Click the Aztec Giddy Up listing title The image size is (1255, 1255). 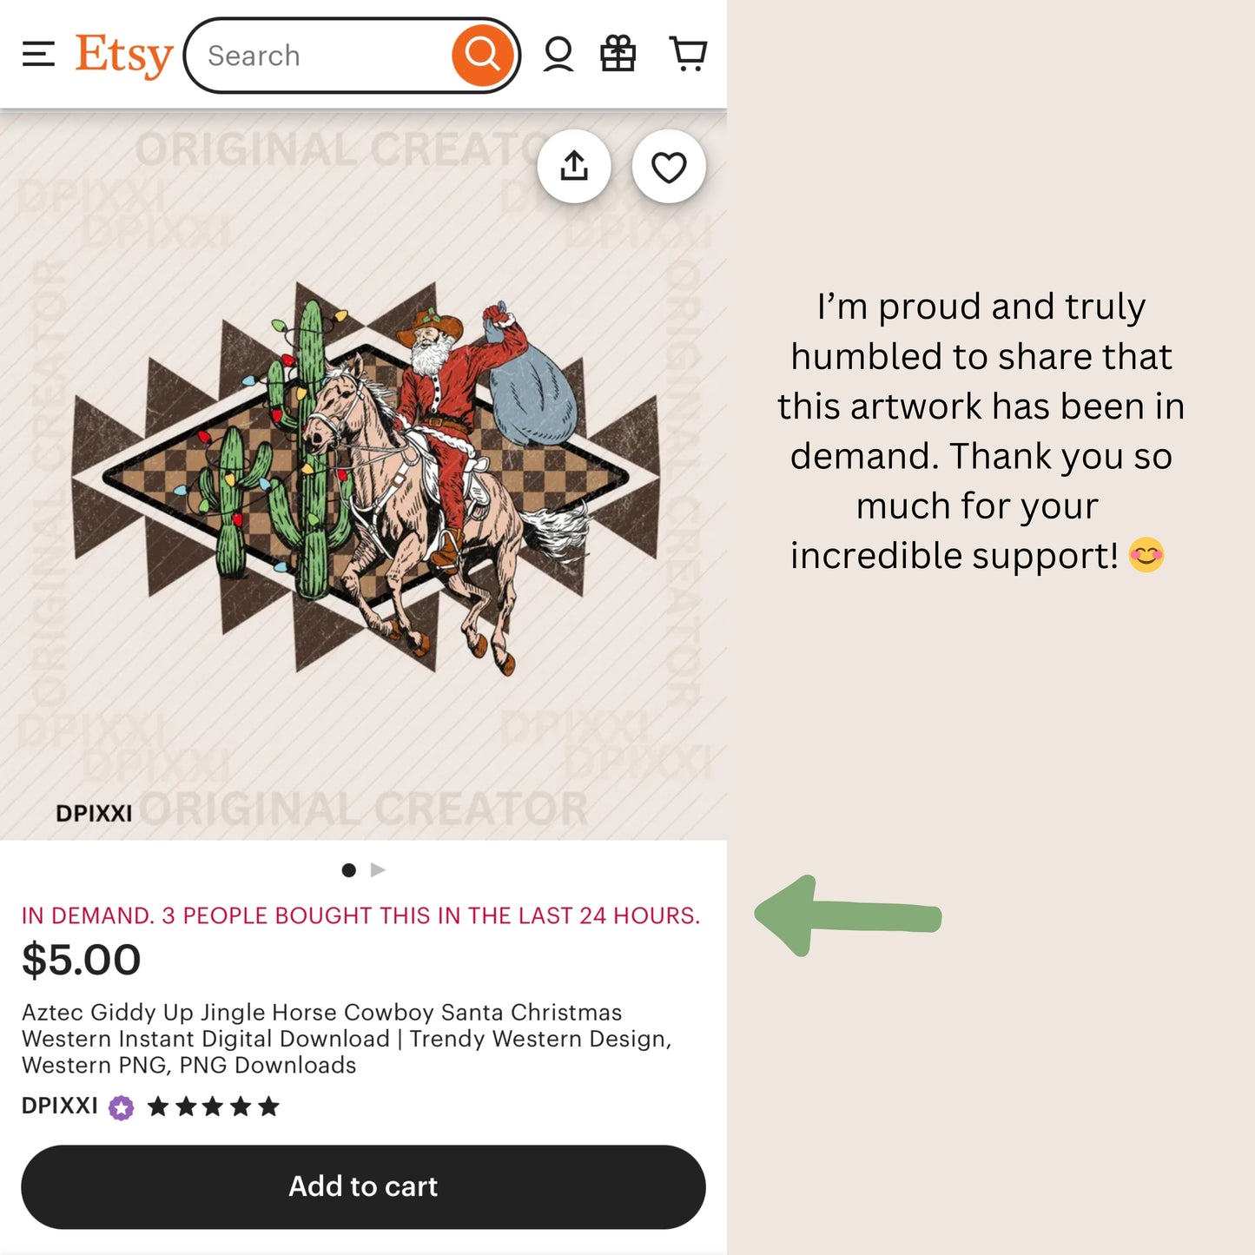(346, 1039)
